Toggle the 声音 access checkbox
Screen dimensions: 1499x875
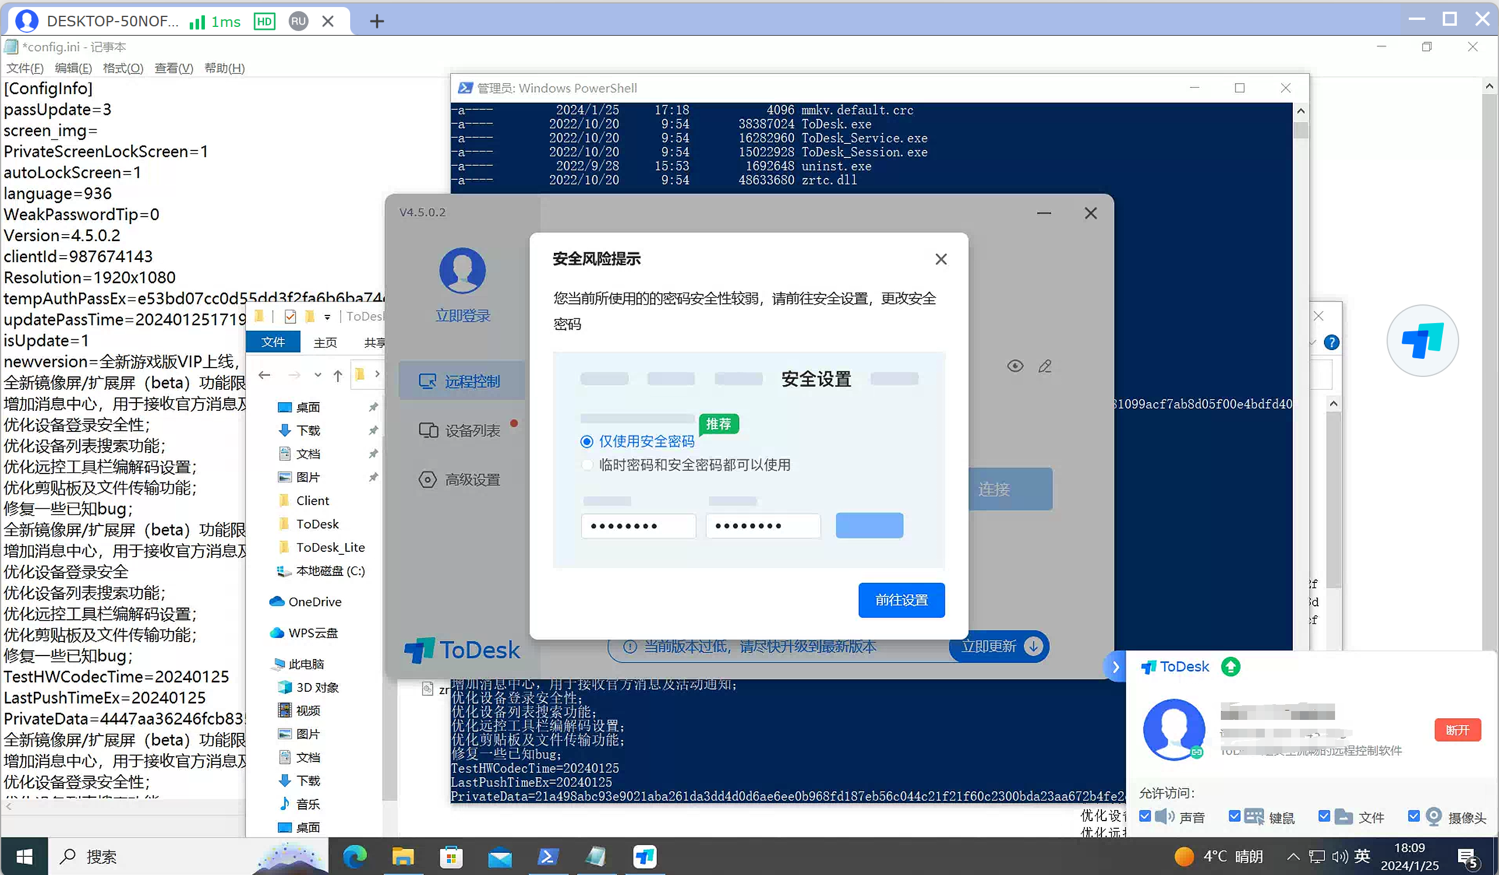[1145, 816]
